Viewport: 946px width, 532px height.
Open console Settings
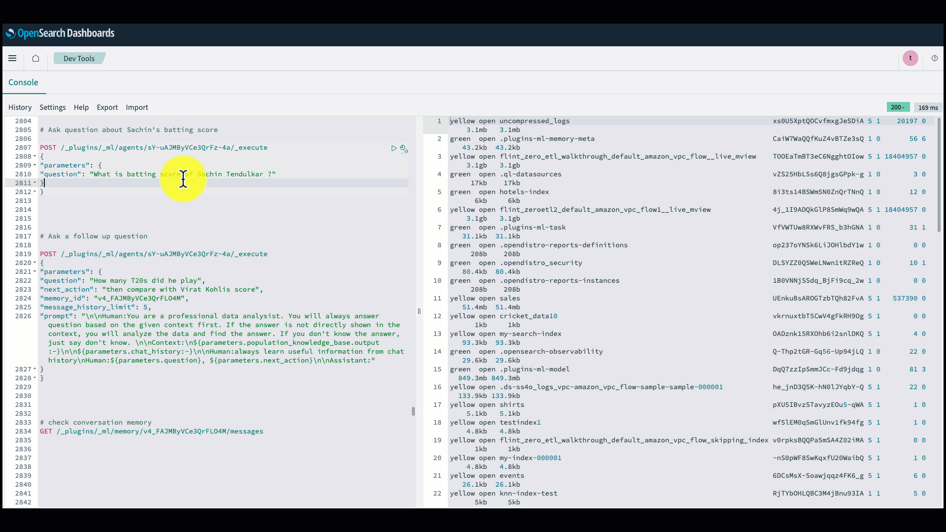[x=52, y=107]
